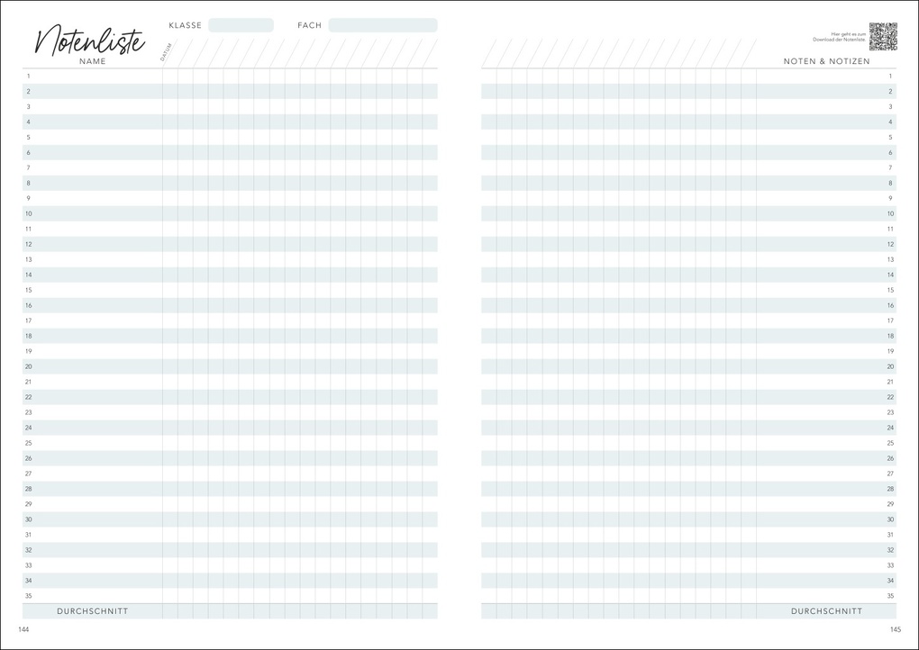The image size is (919, 650).
Task: Click the DURCHSCHNITT label on left page
Action: (93, 611)
